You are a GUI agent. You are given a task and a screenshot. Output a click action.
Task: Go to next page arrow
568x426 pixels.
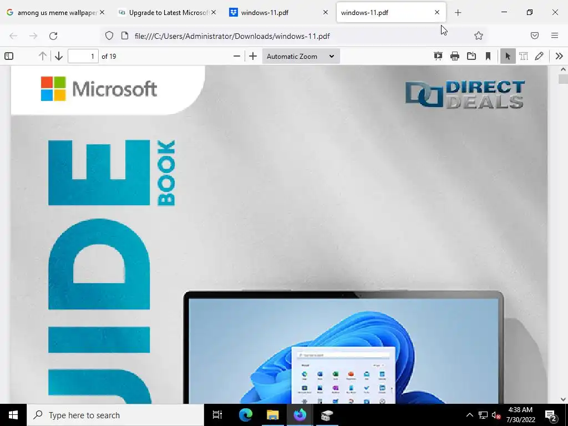pos(59,56)
